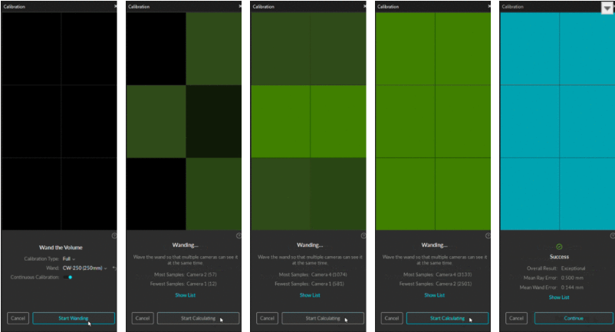This screenshot has width=615, height=332.
Task: Open the Calibration Type dropdown showing Full
Action: pyautogui.click(x=69, y=258)
